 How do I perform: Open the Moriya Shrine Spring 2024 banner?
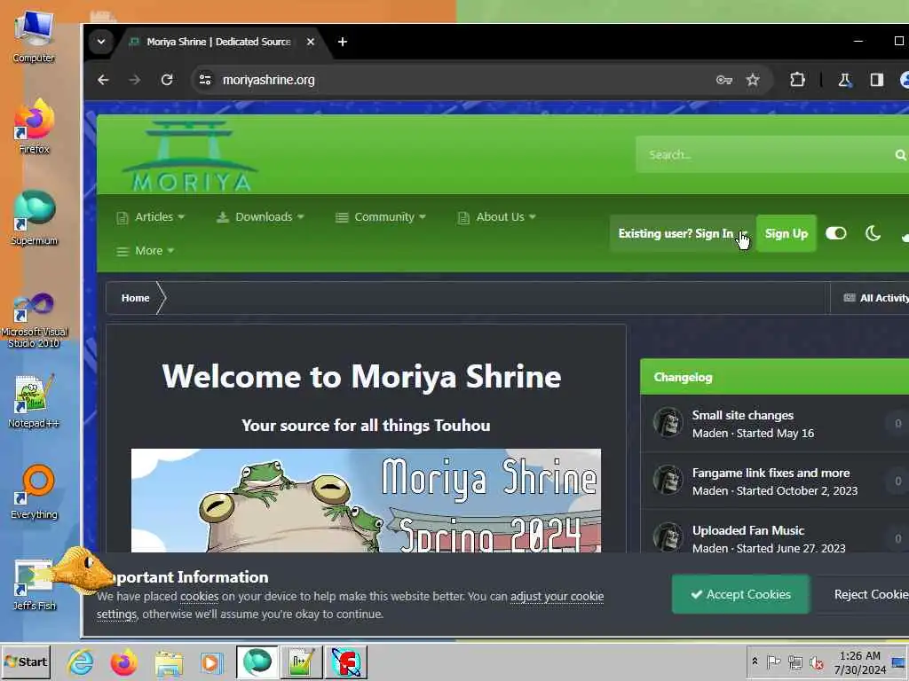click(366, 500)
